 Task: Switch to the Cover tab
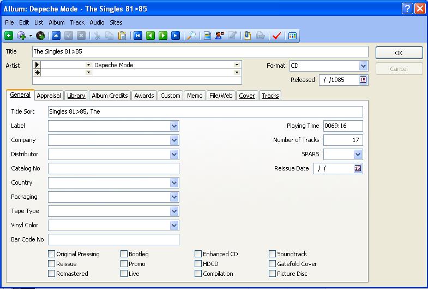(x=247, y=96)
